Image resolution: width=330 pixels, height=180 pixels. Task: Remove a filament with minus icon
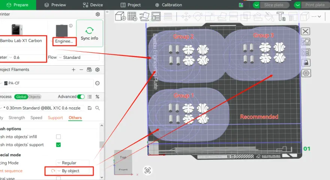point(81,70)
